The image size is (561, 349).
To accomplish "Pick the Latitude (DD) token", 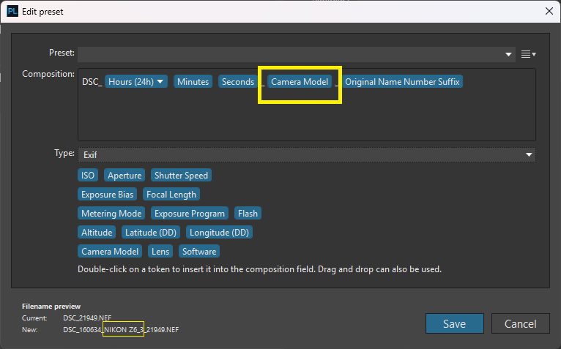I will point(150,233).
